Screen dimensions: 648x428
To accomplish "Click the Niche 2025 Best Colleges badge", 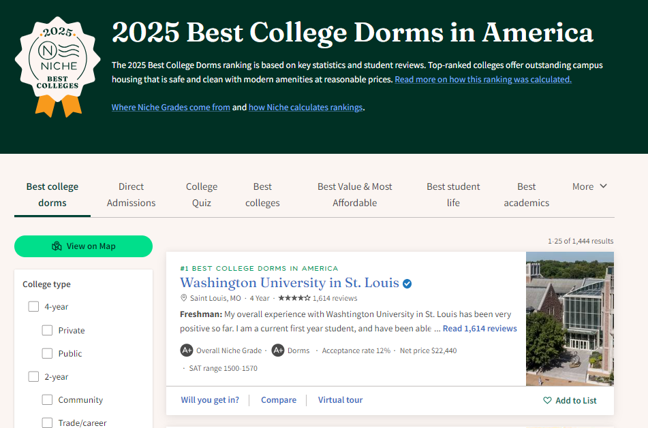I will click(58, 67).
